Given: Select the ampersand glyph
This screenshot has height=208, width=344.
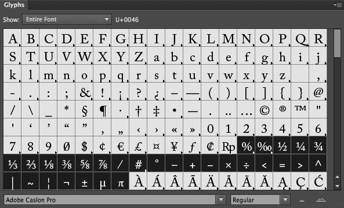Looking at the screenshot, I should [85, 91].
